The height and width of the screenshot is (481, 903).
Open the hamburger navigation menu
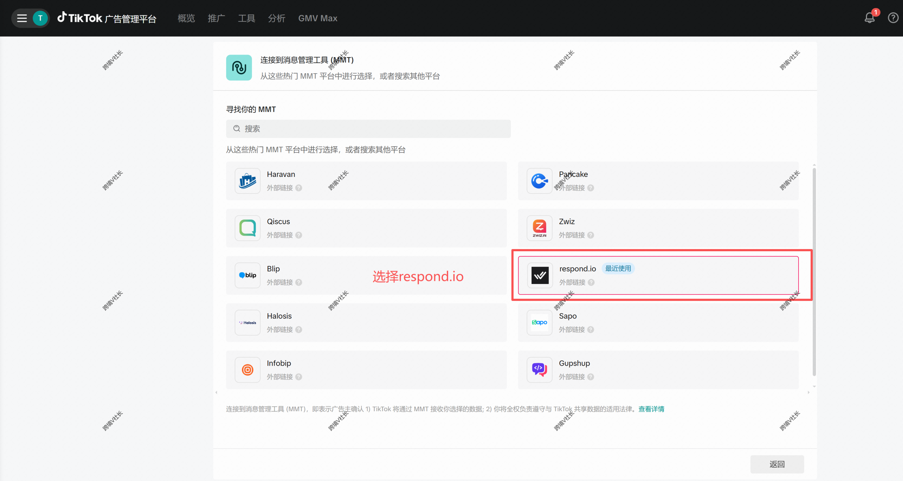[x=22, y=18]
